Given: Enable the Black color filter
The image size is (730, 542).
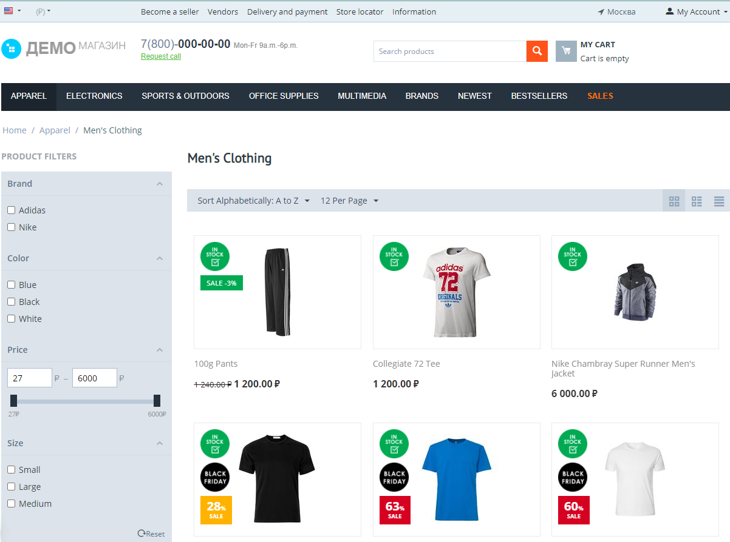Looking at the screenshot, I should [12, 302].
